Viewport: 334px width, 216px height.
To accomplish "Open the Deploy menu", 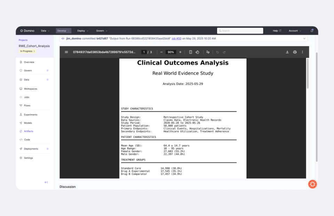I will (x=82, y=31).
